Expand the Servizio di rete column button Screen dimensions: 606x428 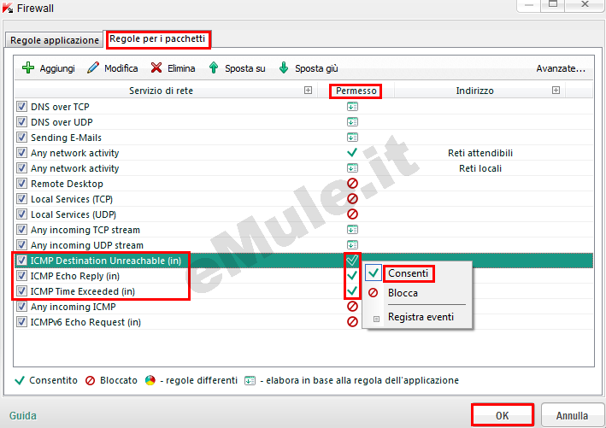(308, 91)
